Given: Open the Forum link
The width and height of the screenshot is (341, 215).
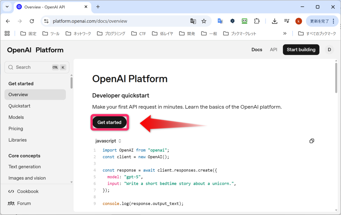Looking at the screenshot, I should click(20, 203).
